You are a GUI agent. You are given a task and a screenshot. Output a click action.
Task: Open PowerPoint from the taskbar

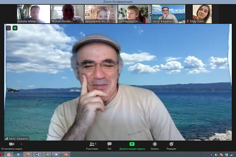66,154
